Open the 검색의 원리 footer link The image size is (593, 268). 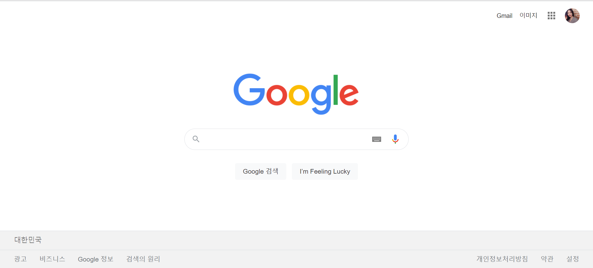click(143, 259)
